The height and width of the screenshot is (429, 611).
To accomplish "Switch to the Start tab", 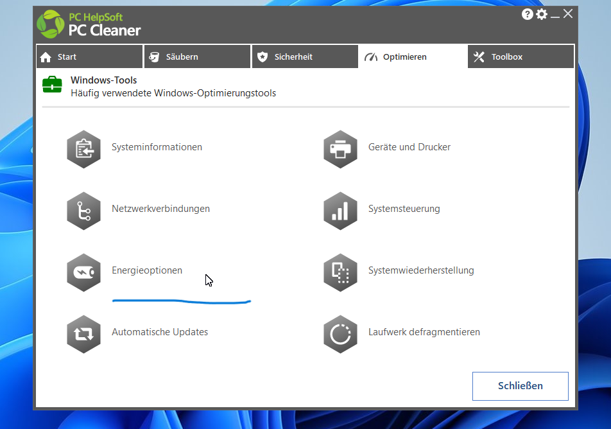I will pyautogui.click(x=89, y=57).
